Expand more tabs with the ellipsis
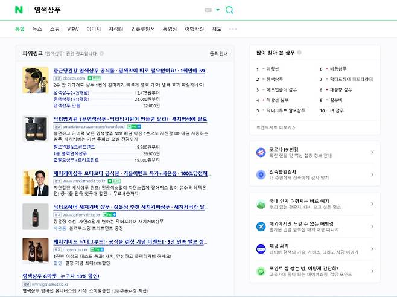Screen dimensions: 397x297 point(233,29)
